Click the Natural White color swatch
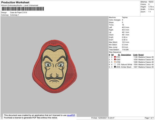Image resolution: width=155 pixels, height=120 pixels. [115, 64]
